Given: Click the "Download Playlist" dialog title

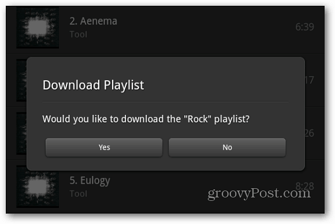Looking at the screenshot, I should (94, 85).
